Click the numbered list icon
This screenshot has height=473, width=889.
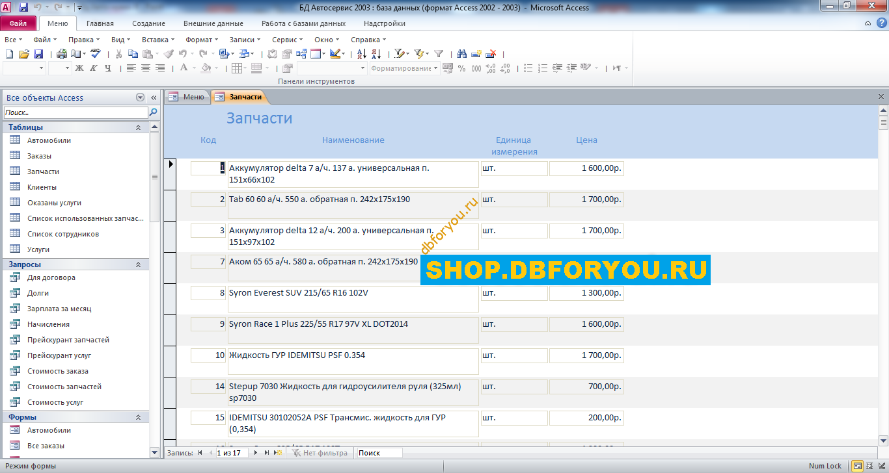coord(543,68)
